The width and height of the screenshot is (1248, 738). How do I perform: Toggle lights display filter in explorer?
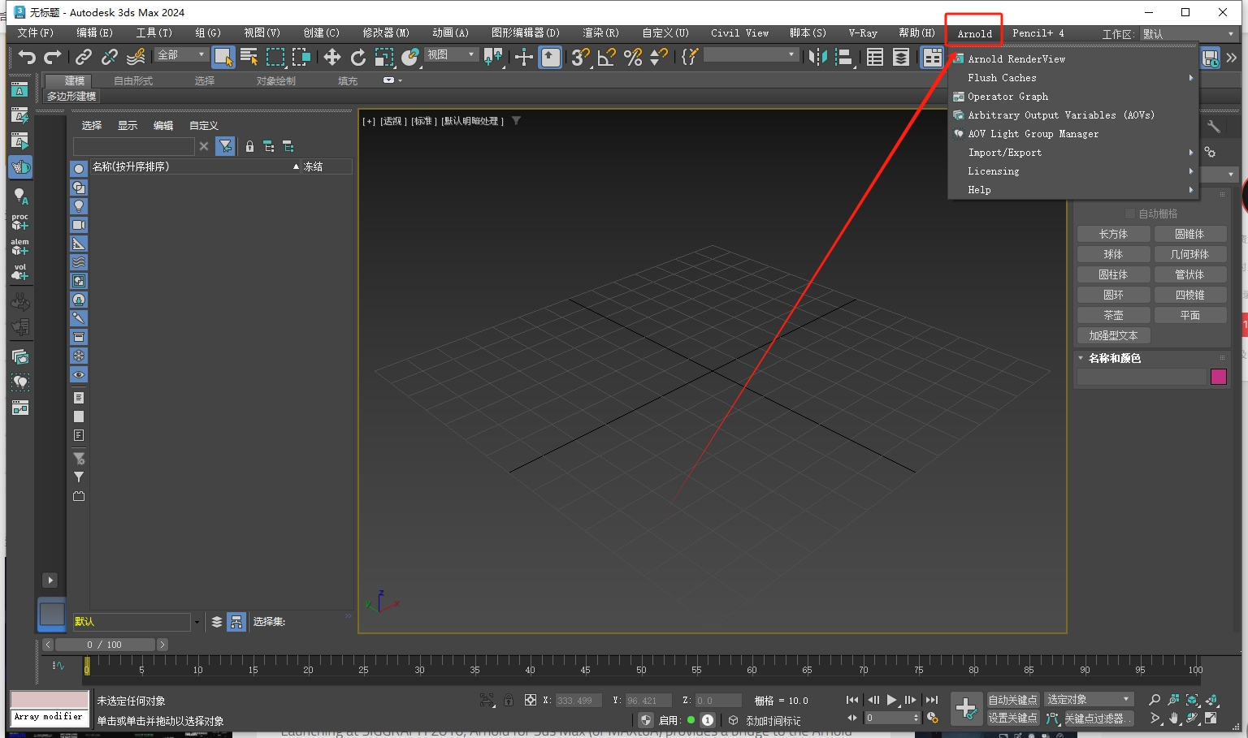79,206
